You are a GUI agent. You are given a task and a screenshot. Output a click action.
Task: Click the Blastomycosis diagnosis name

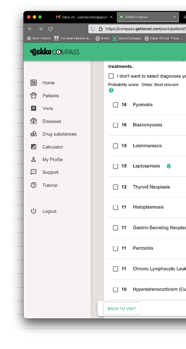pos(148,125)
